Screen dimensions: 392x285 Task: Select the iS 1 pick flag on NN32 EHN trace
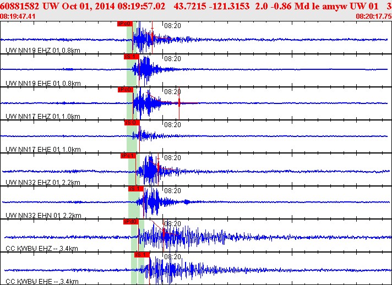136,189
